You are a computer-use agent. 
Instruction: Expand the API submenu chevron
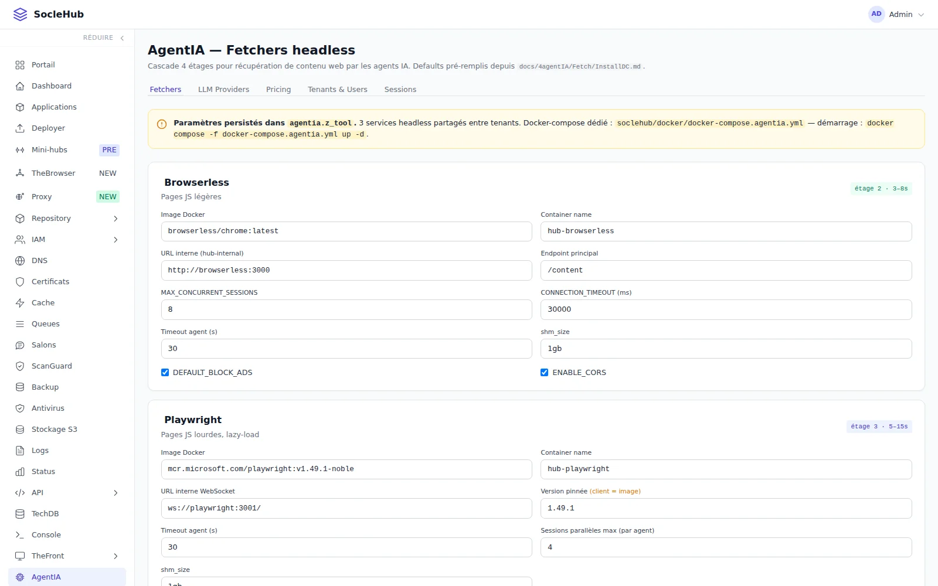(x=115, y=493)
